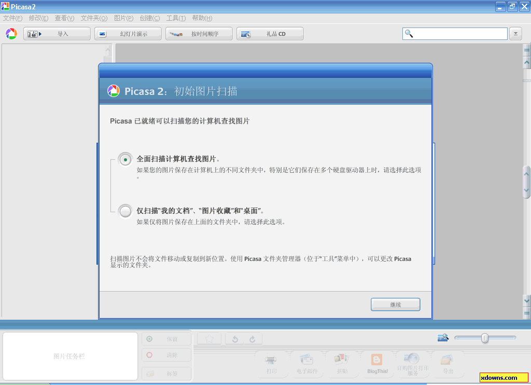Open the 修改(E) menu
This screenshot has width=531, height=385.
click(38, 18)
